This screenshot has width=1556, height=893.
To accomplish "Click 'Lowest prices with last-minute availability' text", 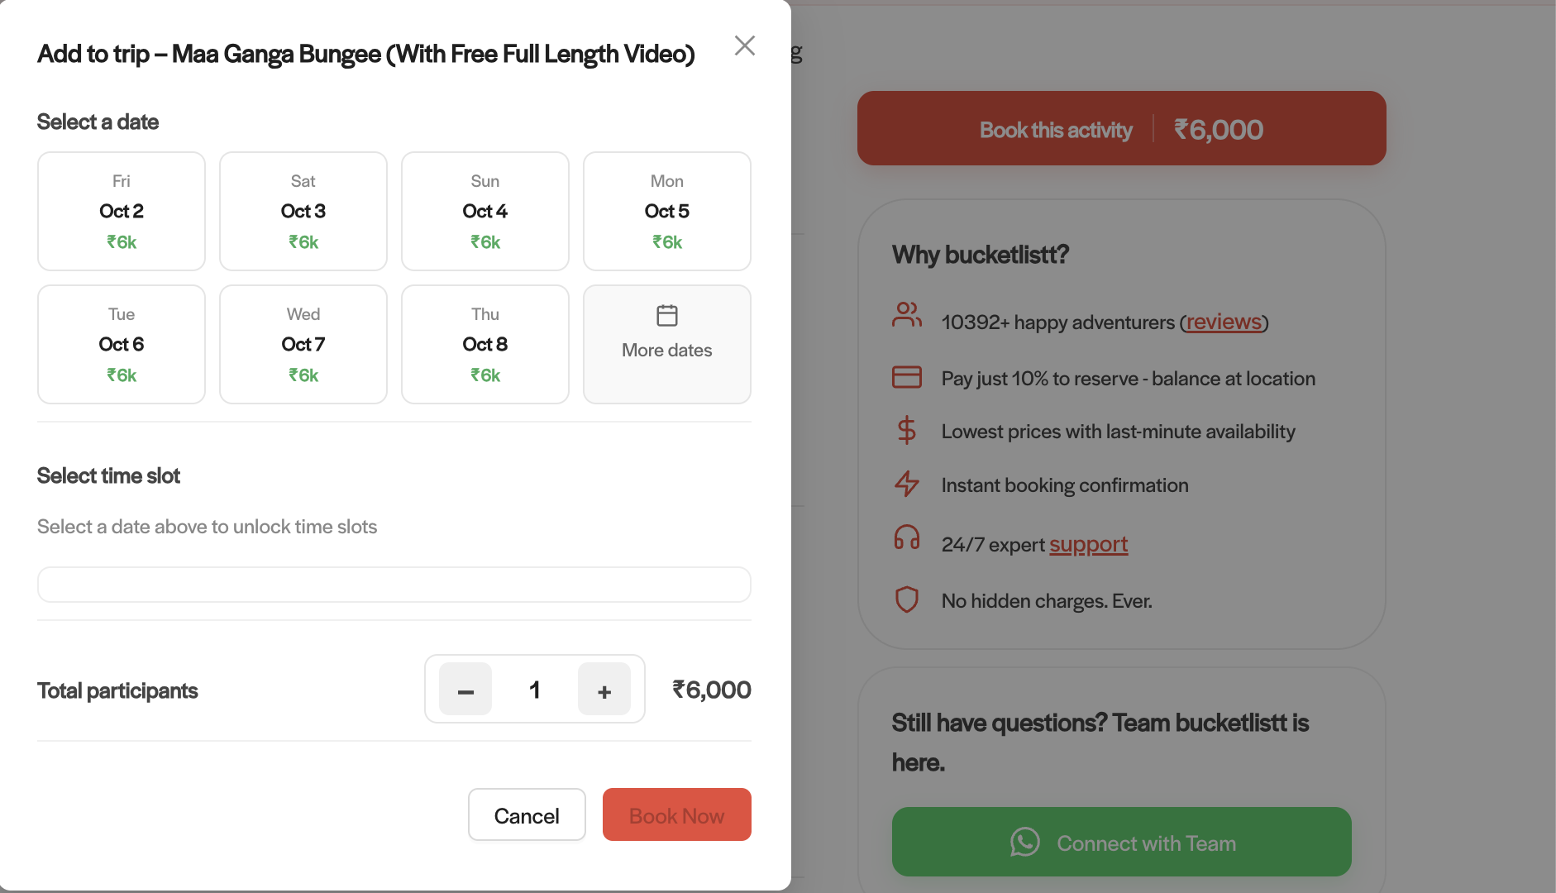I will pyautogui.click(x=1118, y=432).
